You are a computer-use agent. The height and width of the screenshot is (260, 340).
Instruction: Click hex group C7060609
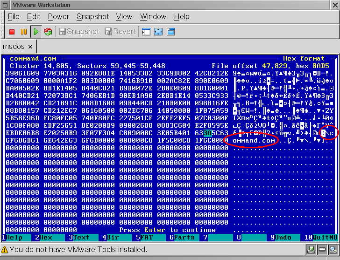click(22, 81)
